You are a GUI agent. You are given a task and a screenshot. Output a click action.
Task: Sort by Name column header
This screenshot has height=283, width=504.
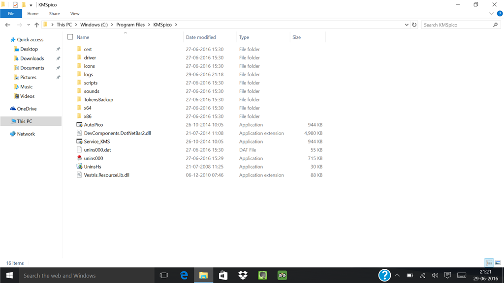(83, 37)
